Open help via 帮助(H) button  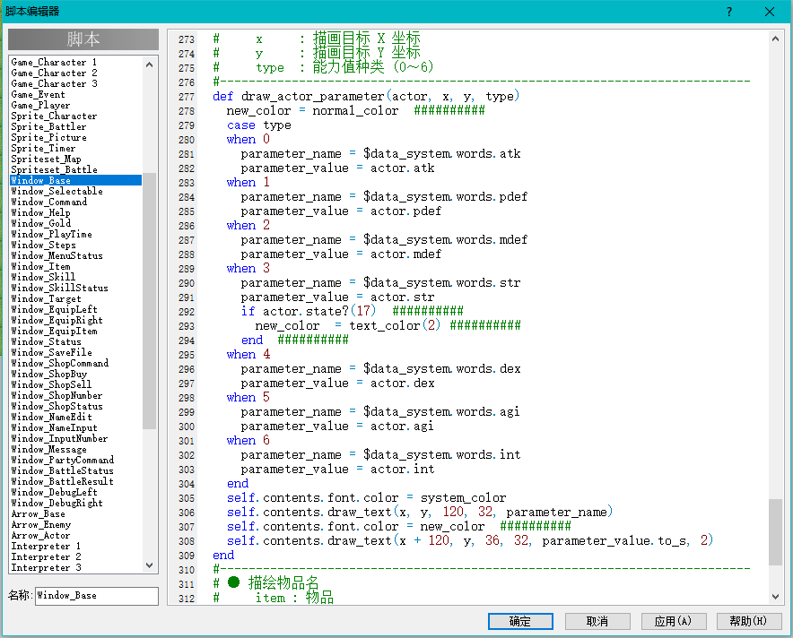[749, 621]
